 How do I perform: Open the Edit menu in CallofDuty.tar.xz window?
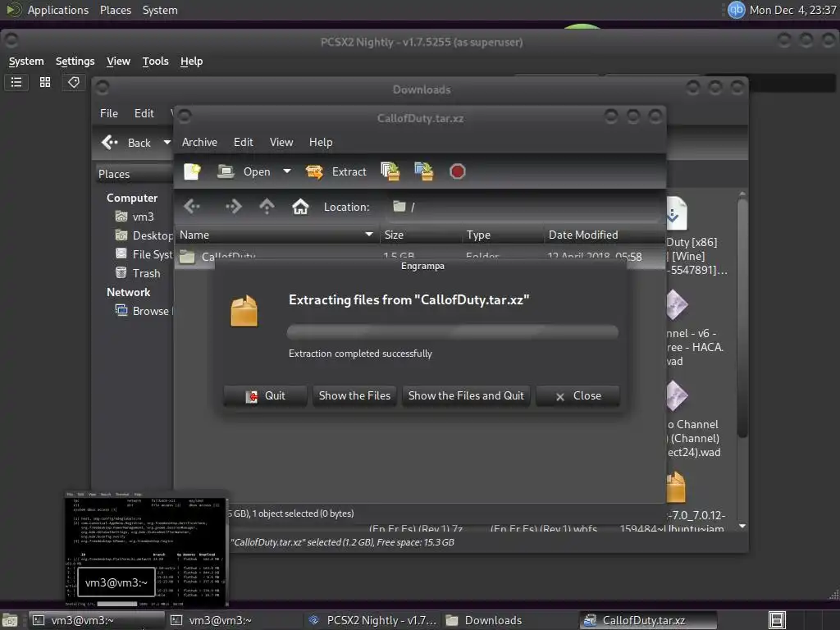point(243,142)
